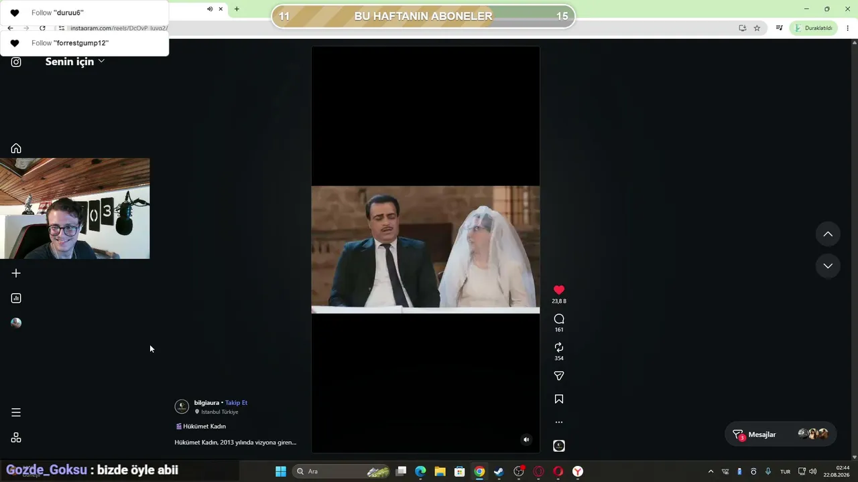Open the bilgiaura profile avatar
The image size is (858, 482).
point(182,406)
